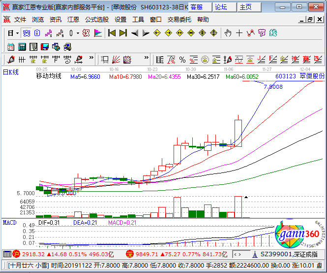
Task: Click the 四 angle lines icon
Action: click(318, 60)
